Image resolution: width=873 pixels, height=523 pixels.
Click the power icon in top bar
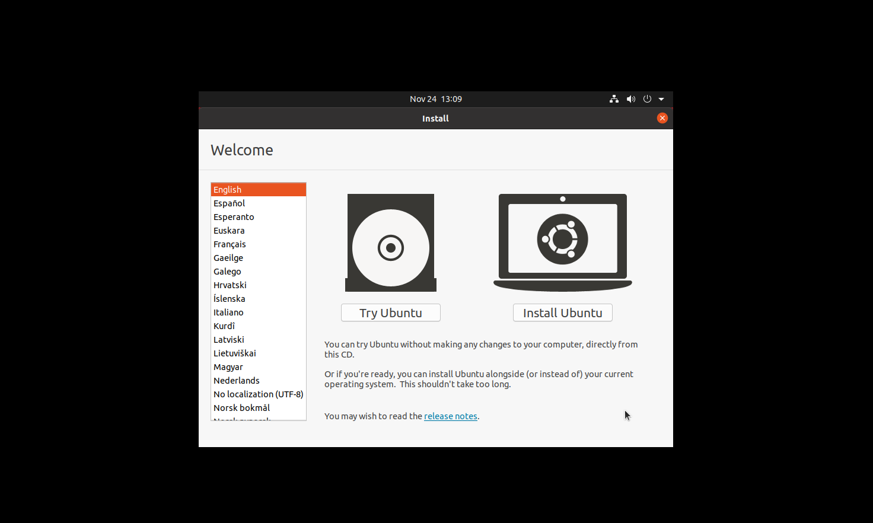click(647, 99)
